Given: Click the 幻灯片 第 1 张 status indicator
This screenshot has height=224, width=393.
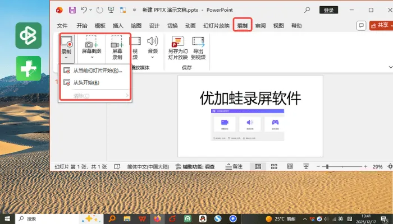Looking at the screenshot, I should tap(81, 167).
